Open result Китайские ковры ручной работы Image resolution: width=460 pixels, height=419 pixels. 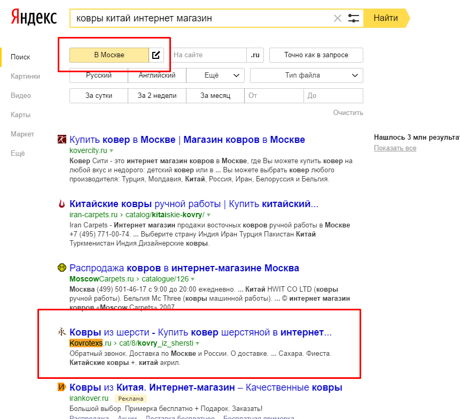pos(194,204)
